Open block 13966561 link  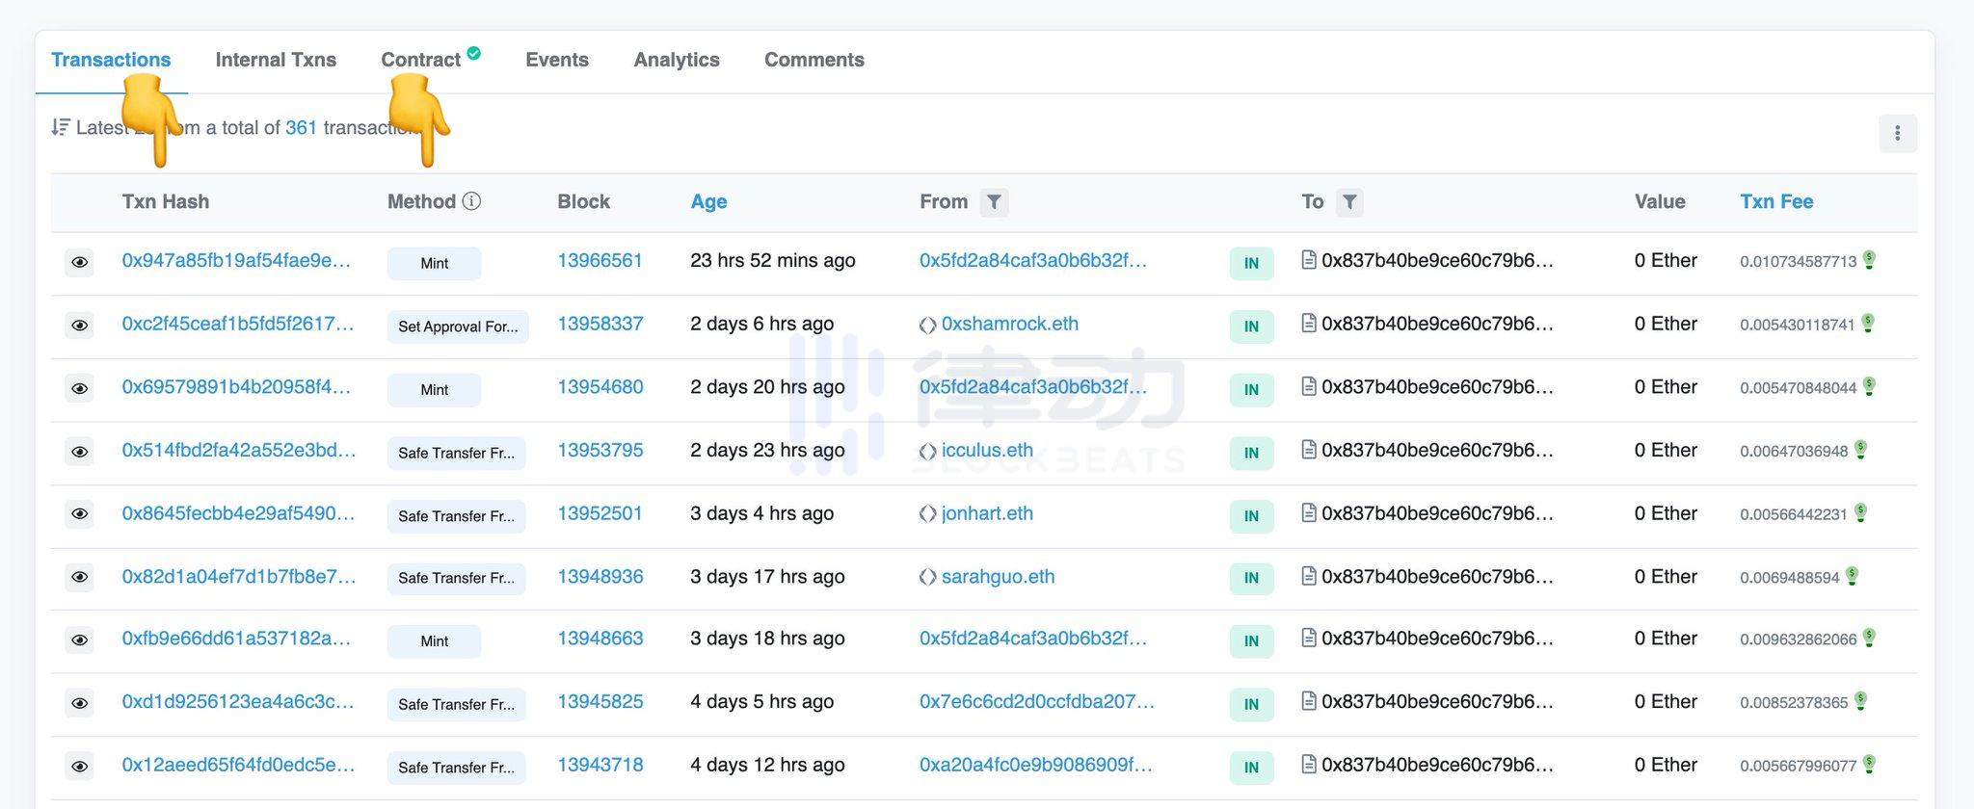(x=600, y=260)
